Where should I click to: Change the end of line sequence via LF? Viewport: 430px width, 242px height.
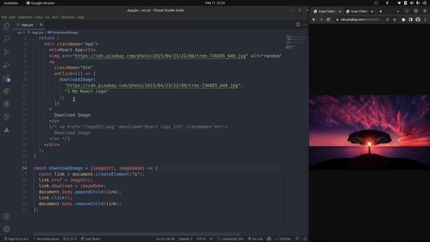pyautogui.click(x=211, y=239)
